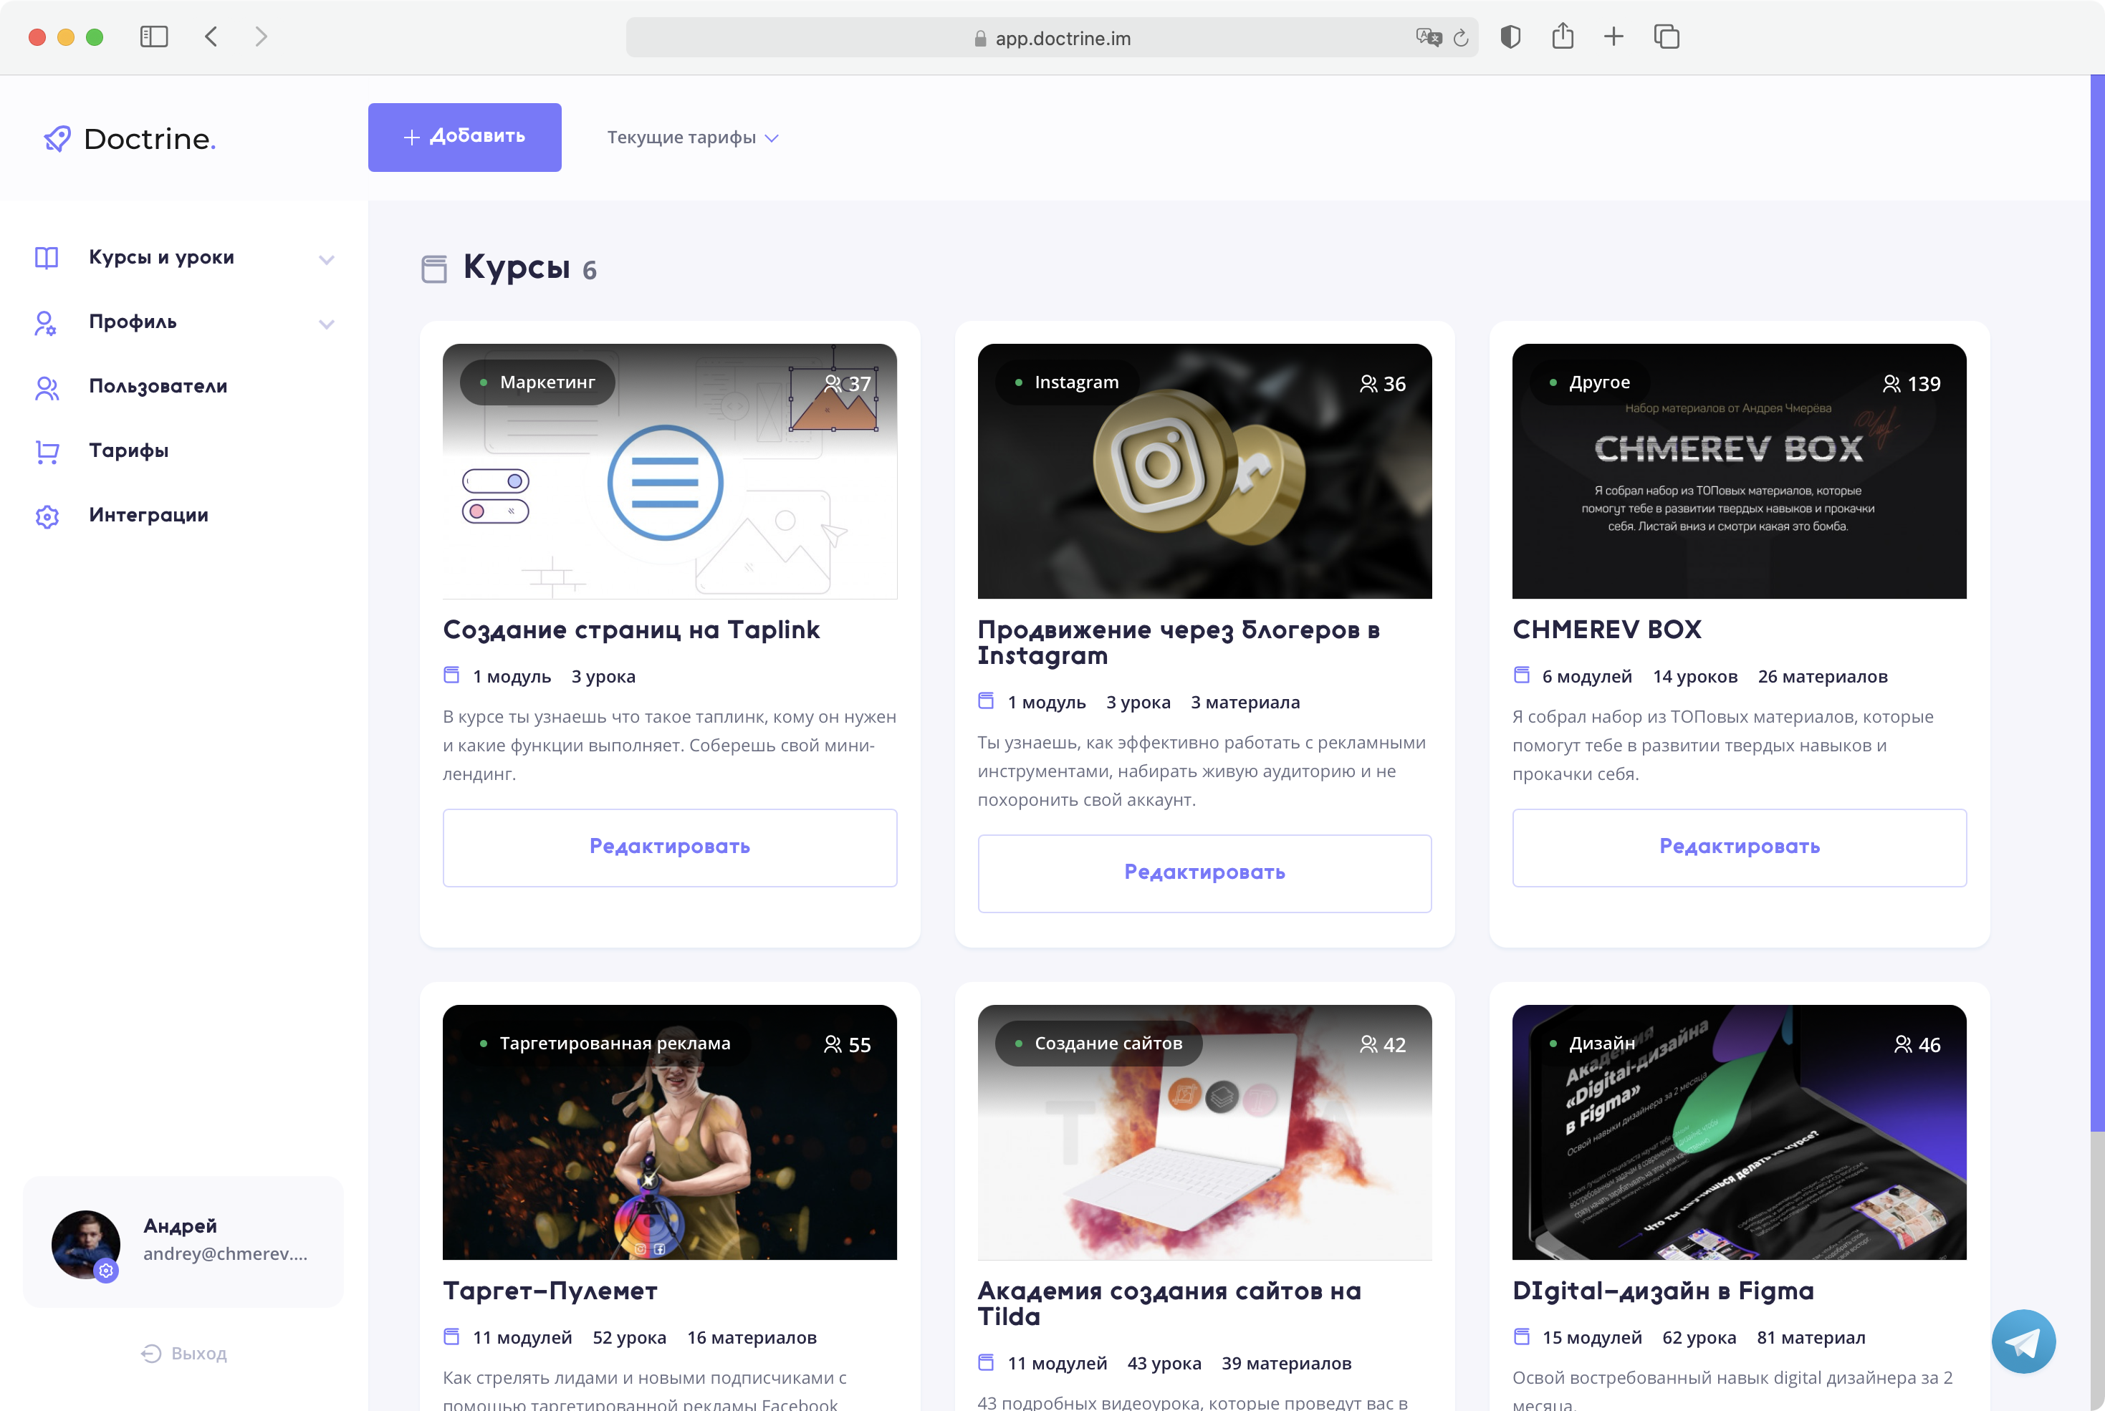Click the users count icon showing 36
2105x1411 pixels.
(1368, 383)
